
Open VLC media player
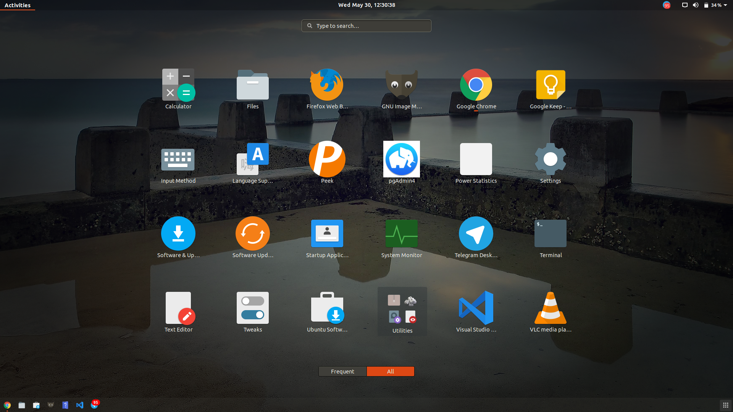tap(551, 312)
